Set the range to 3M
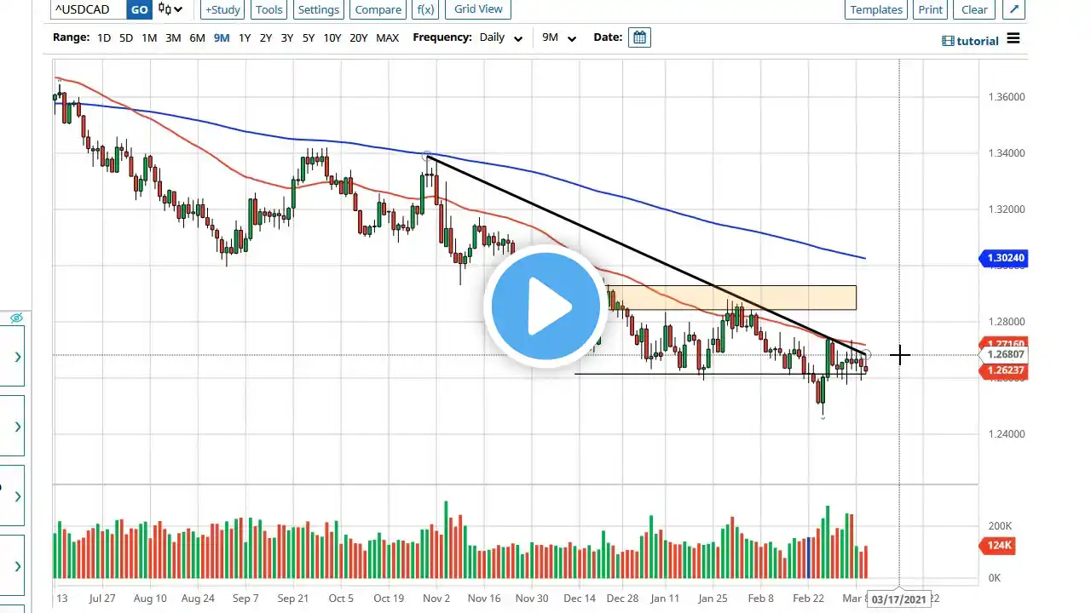The image size is (1091, 613). pos(173,37)
